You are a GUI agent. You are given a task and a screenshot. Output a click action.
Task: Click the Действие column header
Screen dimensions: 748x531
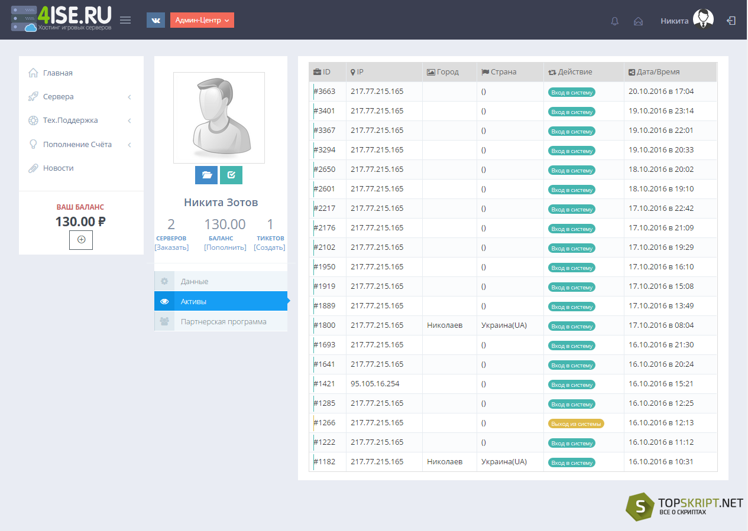(x=584, y=72)
